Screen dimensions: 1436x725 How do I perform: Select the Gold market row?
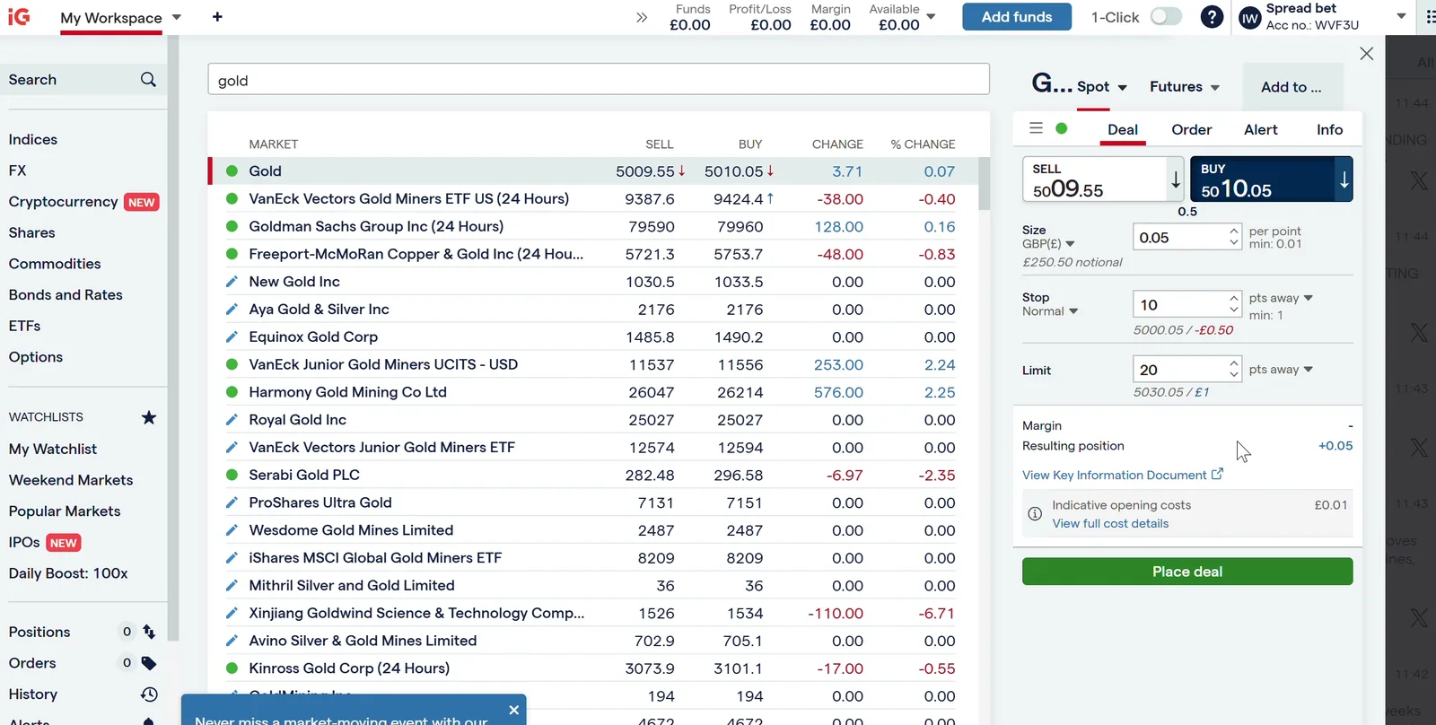coord(592,171)
